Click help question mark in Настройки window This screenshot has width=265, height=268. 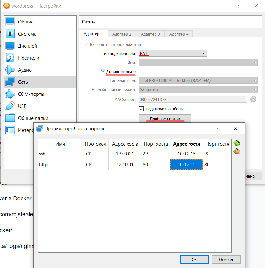coord(238,6)
